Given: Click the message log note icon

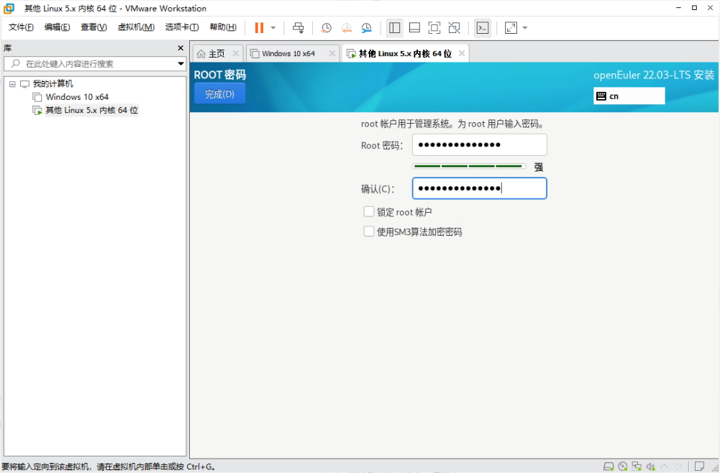Looking at the screenshot, I should (x=699, y=467).
